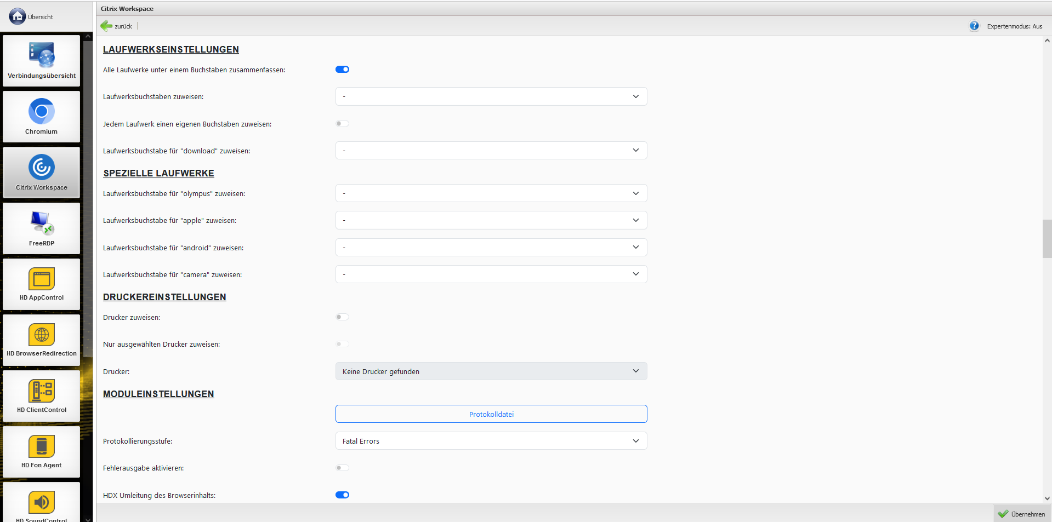1052x522 pixels.
Task: Click the scroll-up arrow of main panel
Action: (1047, 41)
